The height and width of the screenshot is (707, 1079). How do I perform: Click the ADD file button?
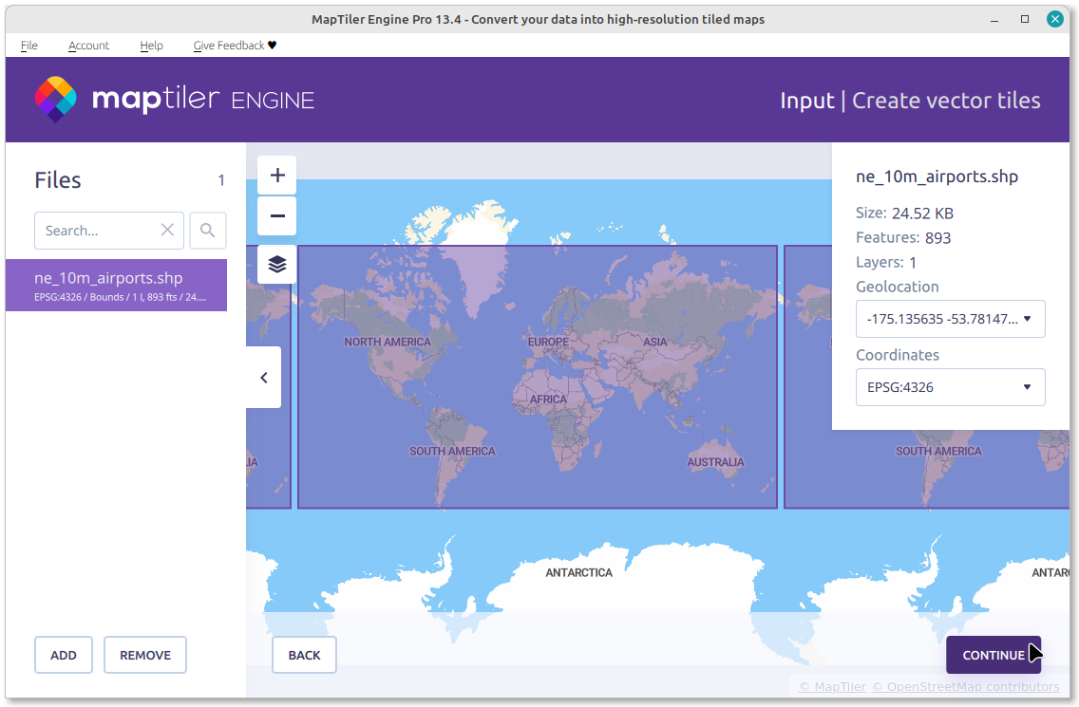click(64, 655)
